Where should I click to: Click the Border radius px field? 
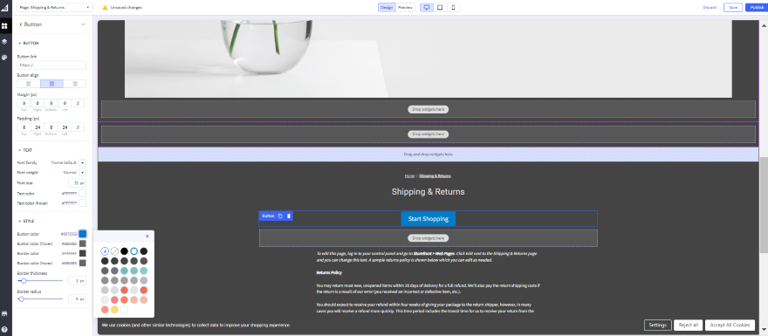pos(77,298)
